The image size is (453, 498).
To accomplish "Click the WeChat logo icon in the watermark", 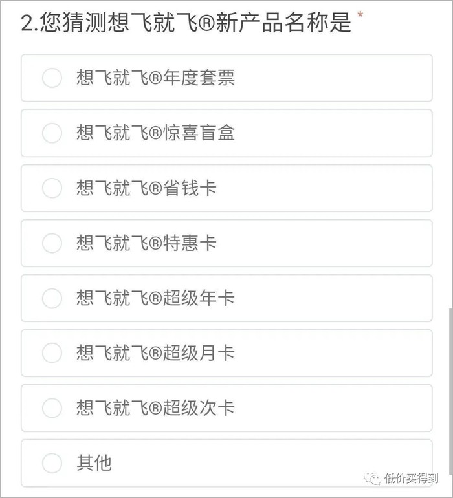I will (x=371, y=478).
